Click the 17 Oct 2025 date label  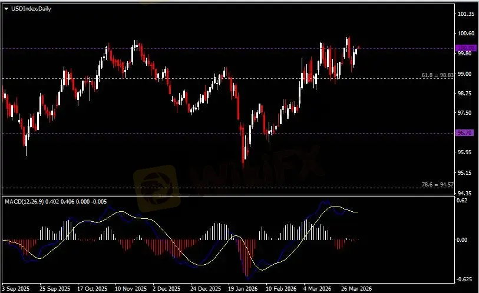point(92,289)
